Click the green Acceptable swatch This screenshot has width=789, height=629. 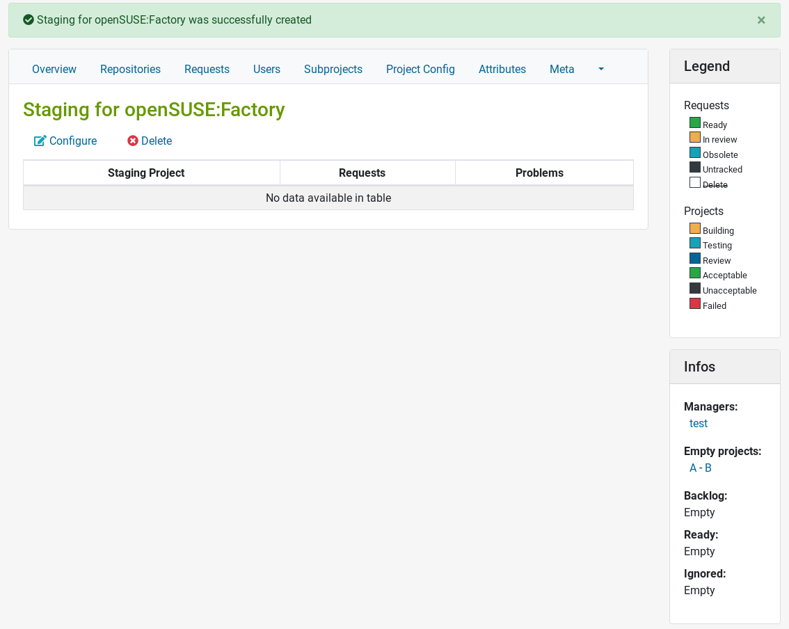click(695, 273)
